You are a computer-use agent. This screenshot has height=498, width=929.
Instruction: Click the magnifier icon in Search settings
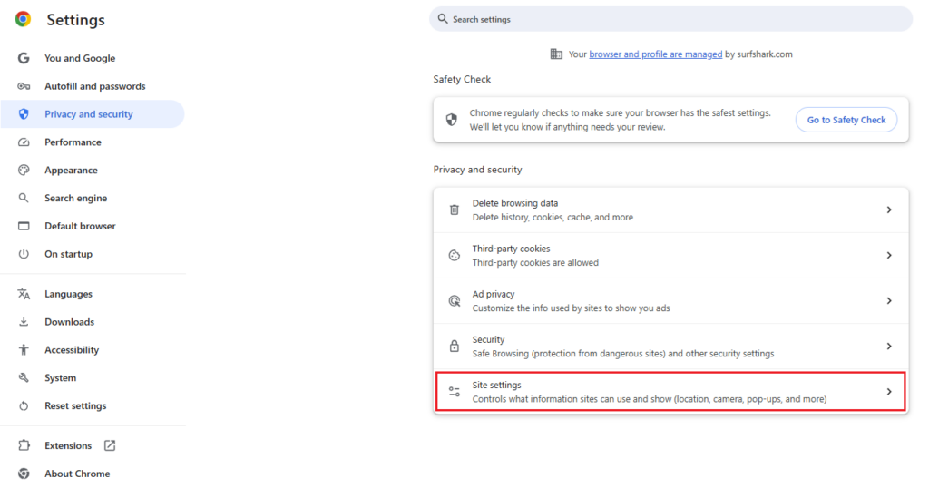[x=443, y=19]
